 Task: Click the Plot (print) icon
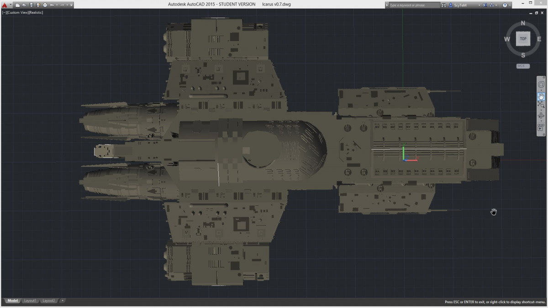(x=45, y=5)
